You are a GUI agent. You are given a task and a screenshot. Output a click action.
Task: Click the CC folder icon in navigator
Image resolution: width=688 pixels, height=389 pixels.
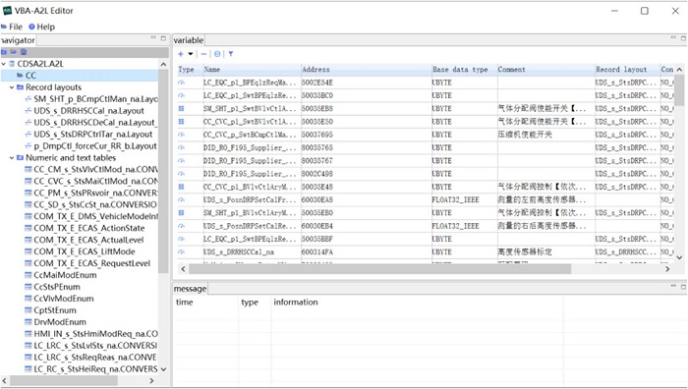[20, 76]
